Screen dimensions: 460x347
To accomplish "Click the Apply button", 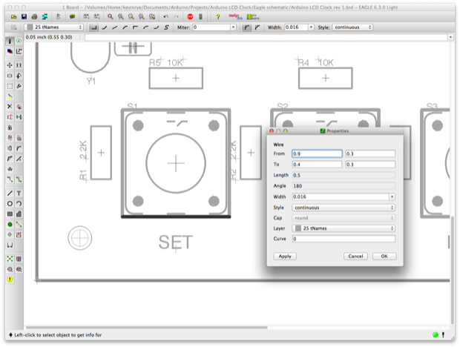I will coord(285,256).
